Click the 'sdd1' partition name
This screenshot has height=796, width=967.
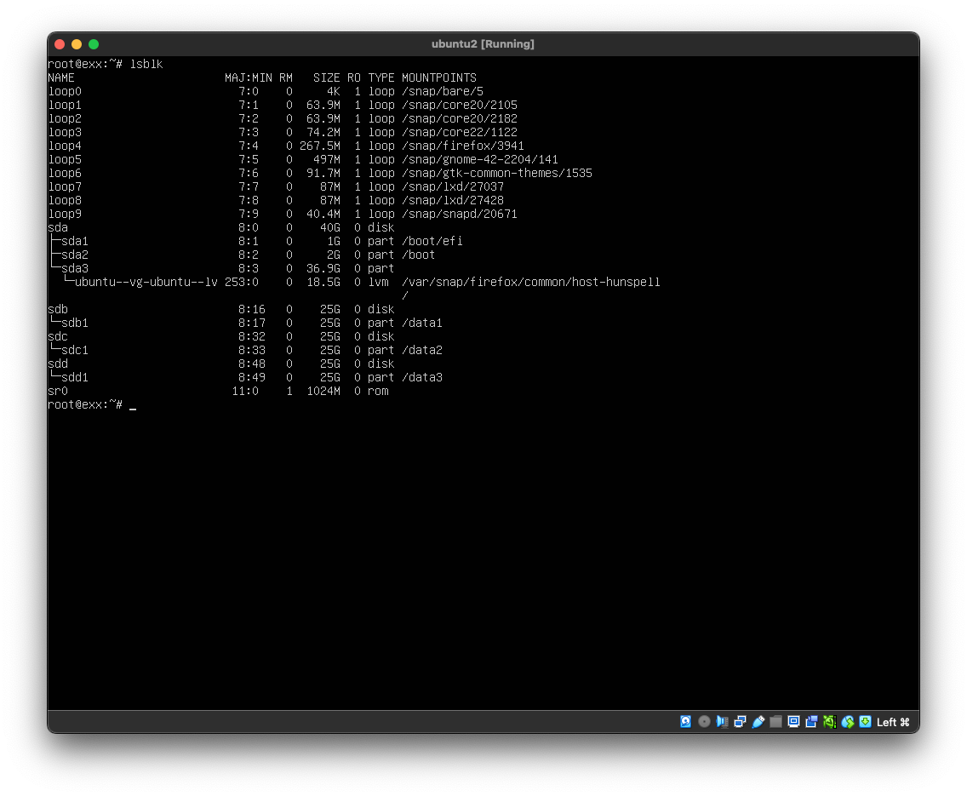(x=75, y=377)
